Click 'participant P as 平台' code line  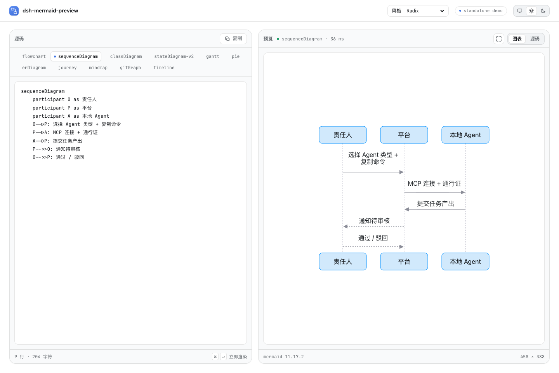point(62,108)
